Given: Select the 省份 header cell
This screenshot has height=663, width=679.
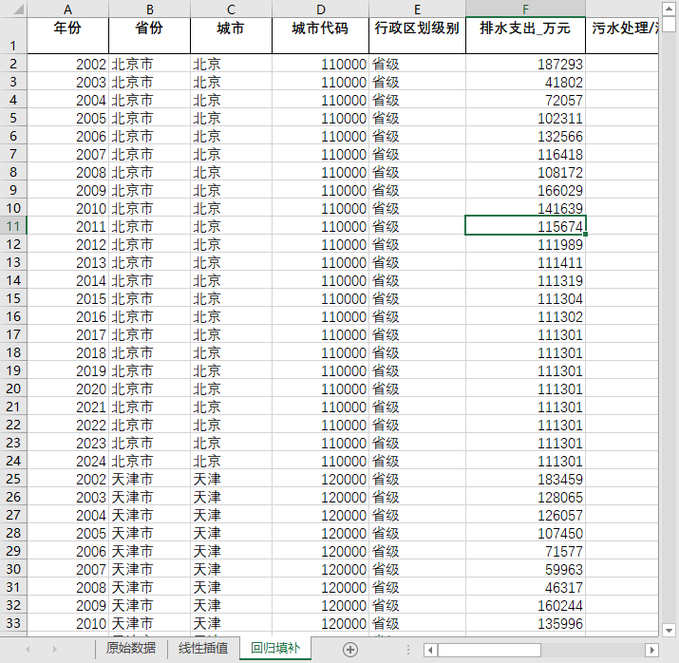Looking at the screenshot, I should [149, 35].
